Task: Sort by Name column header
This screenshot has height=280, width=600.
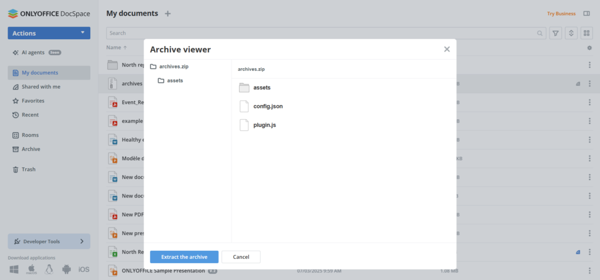Action: tap(117, 47)
